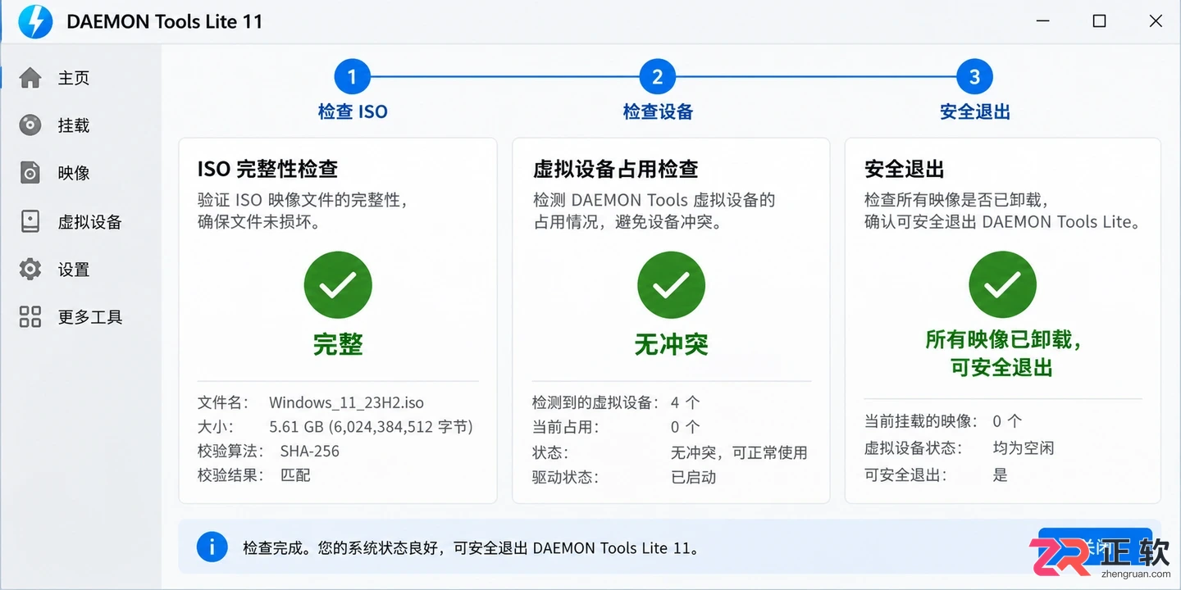This screenshot has height=590, width=1181.
Task: Click the size value 5.61 GB (6,024,384,512 字节)
Action: pyautogui.click(x=371, y=427)
